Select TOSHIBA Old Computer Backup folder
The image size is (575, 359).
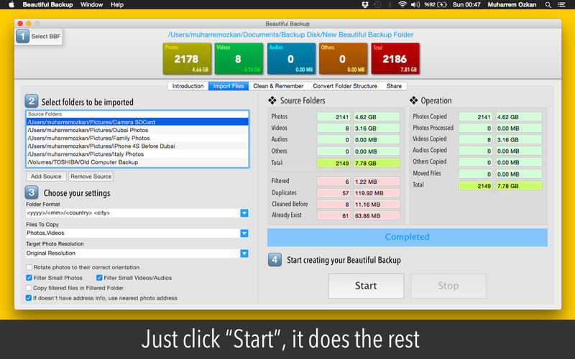137,162
